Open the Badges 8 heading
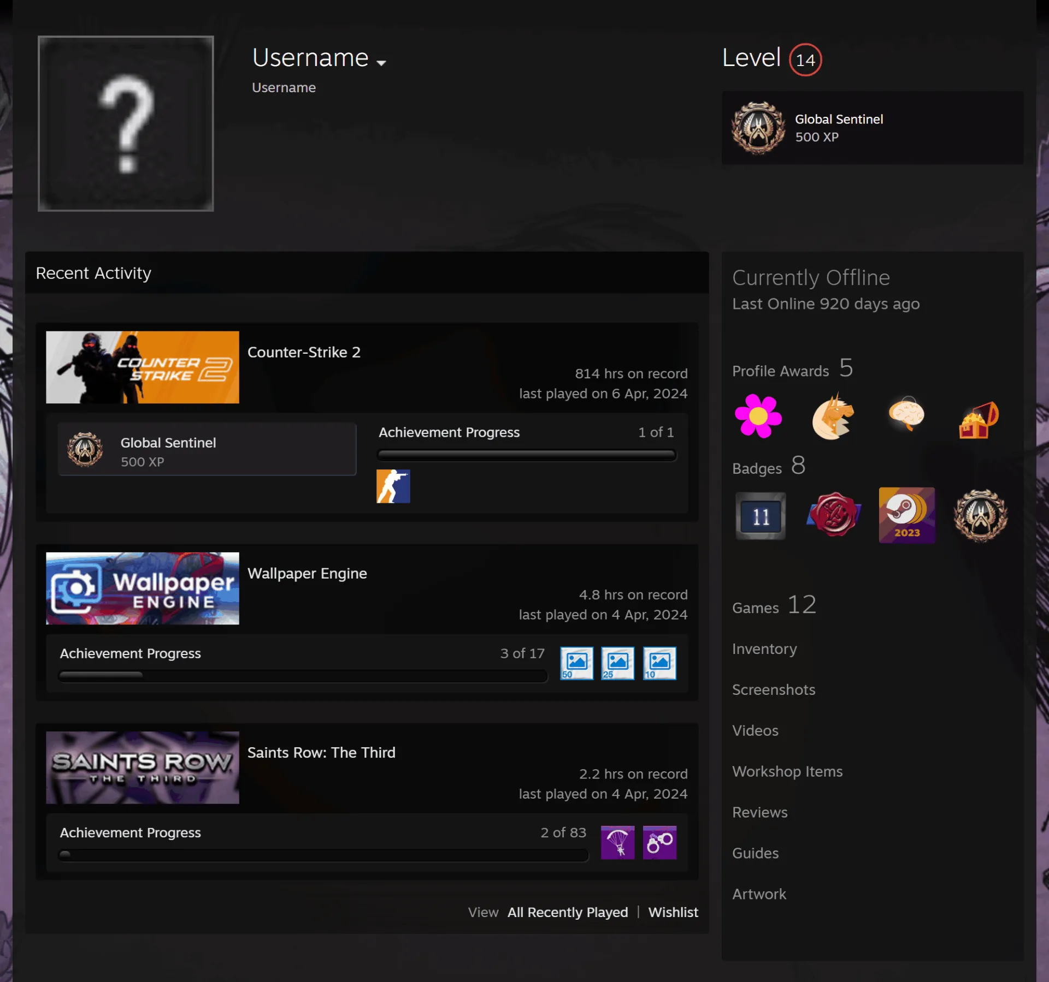 (x=769, y=466)
